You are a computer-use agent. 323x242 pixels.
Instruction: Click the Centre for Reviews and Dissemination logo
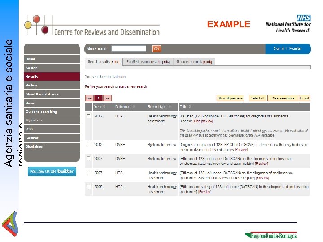(x=92, y=25)
